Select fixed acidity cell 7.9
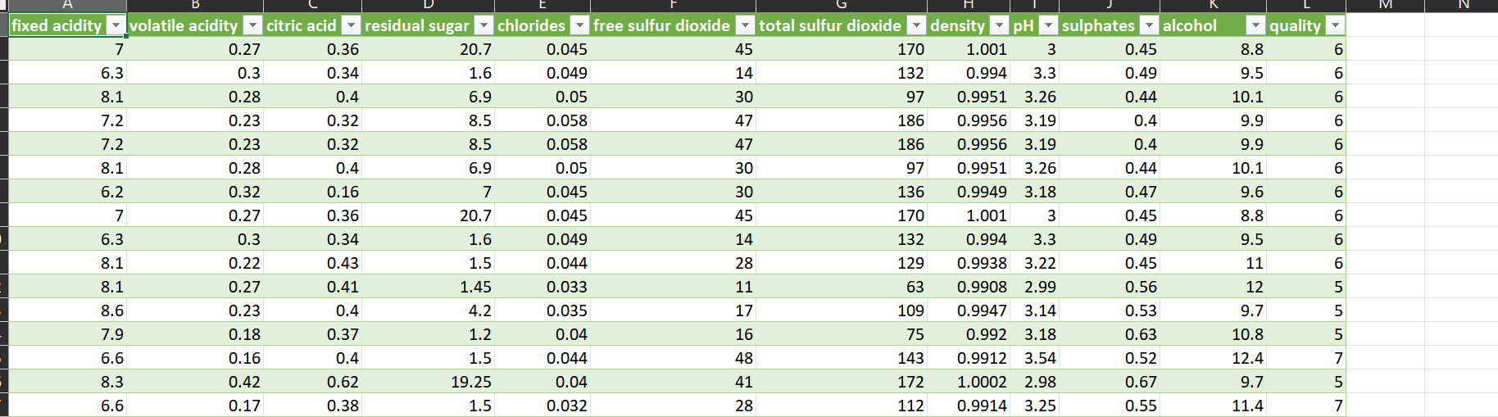Viewport: 1498px width, 417px height. pos(67,334)
